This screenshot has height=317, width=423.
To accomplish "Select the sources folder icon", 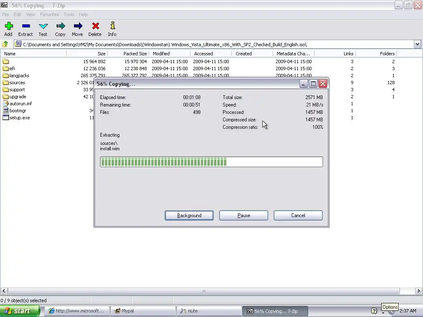I will click(6, 83).
